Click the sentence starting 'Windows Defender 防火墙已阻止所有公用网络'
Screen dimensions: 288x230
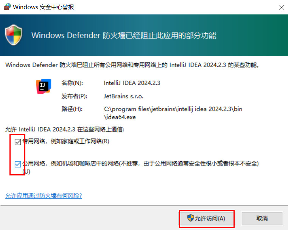[x=132, y=65]
